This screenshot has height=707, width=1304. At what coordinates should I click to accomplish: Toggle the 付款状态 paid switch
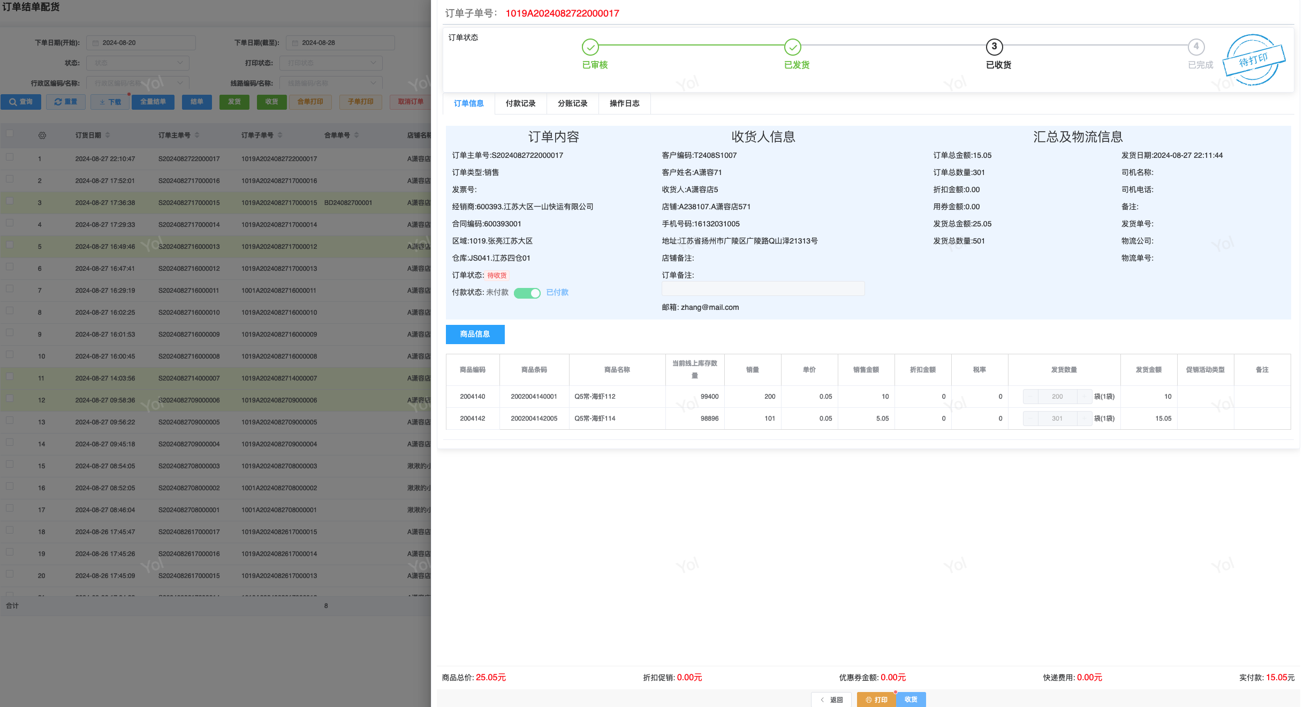[527, 293]
